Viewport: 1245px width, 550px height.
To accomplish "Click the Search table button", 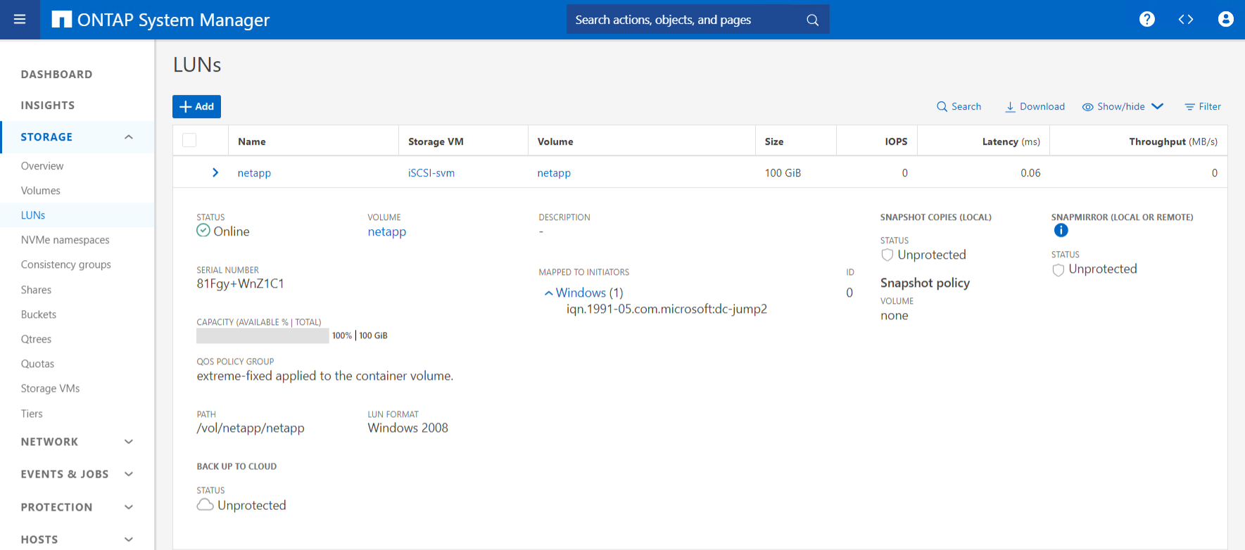I will [959, 106].
